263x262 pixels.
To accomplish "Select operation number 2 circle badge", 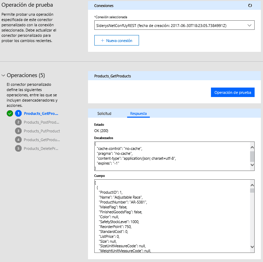I will (x=19, y=122).
